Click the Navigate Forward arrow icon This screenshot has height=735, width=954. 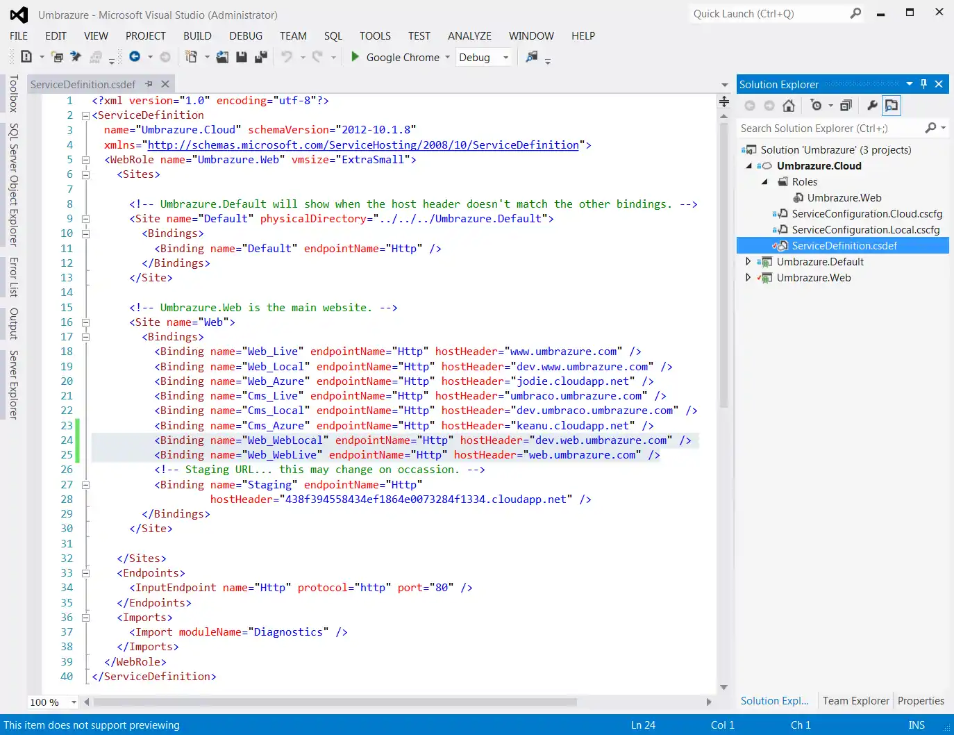coord(165,57)
